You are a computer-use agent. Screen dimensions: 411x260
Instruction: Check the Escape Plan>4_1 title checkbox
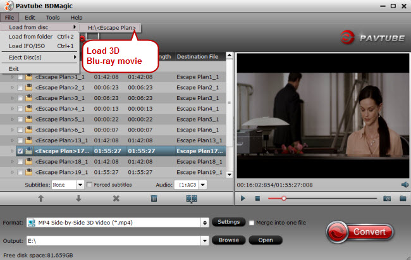coord(20,109)
